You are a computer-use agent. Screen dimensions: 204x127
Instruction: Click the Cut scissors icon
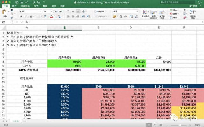[12, 10]
